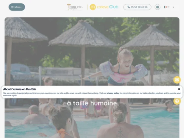Select the Fr language label
The width and height of the screenshot is (184, 138).
tap(169, 7)
